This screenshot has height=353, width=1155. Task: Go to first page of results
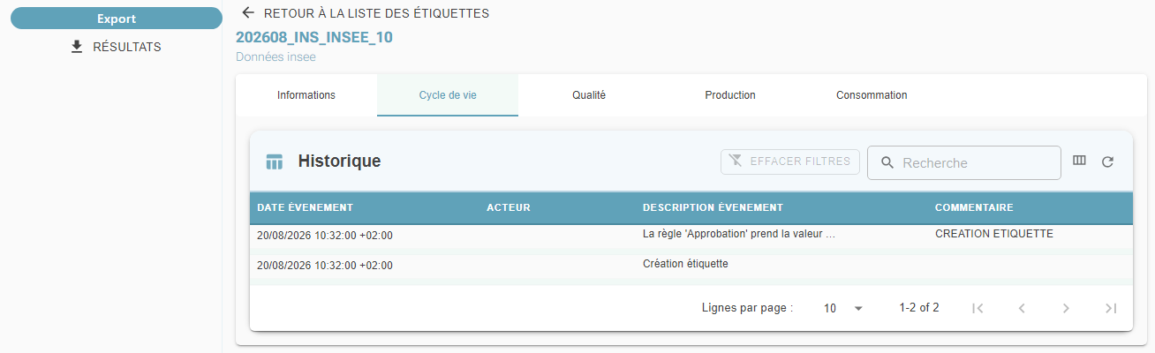tap(978, 308)
